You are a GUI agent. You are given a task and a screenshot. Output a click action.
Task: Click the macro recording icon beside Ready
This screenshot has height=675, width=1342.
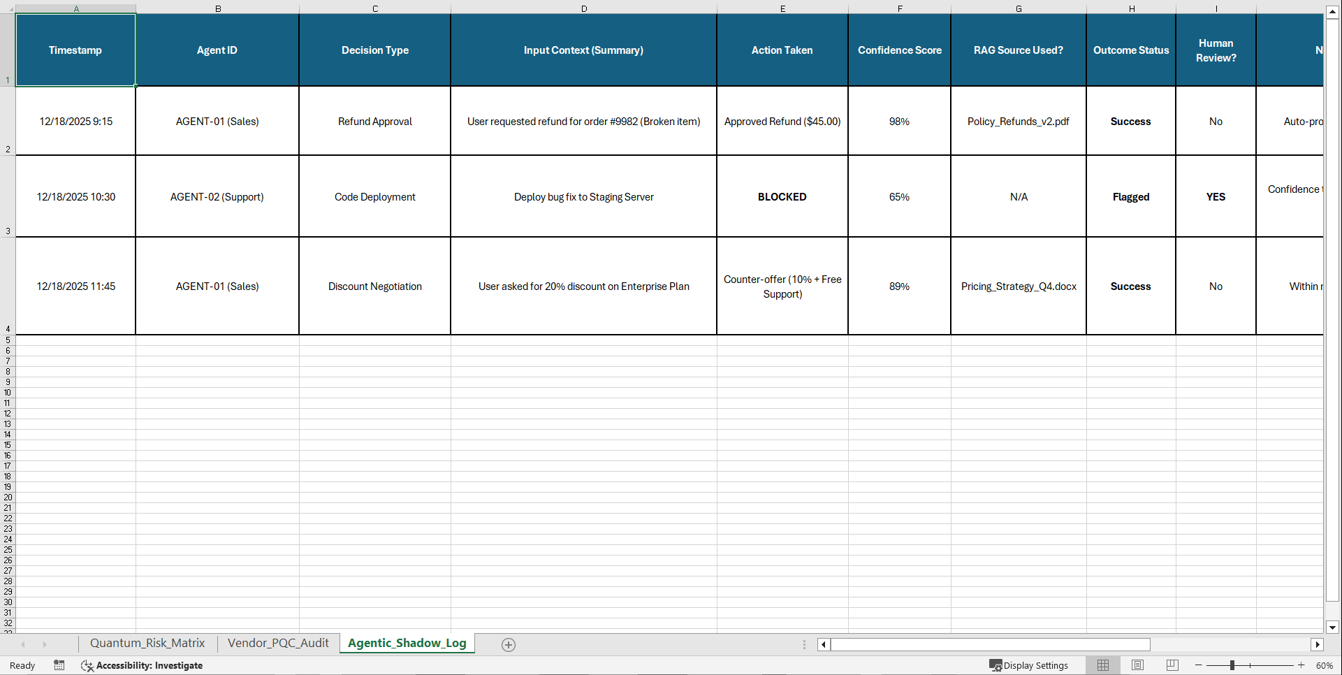tap(59, 665)
